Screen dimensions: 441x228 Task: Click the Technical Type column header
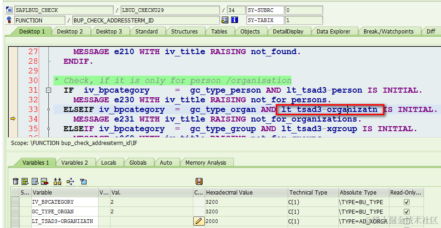coord(313,192)
